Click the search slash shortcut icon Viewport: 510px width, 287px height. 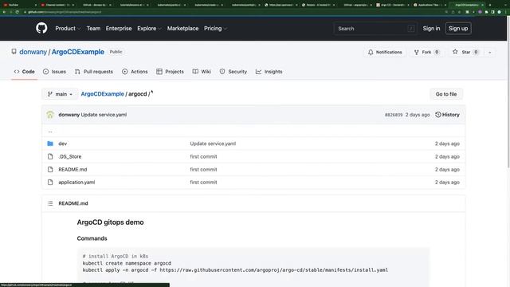[411, 29]
